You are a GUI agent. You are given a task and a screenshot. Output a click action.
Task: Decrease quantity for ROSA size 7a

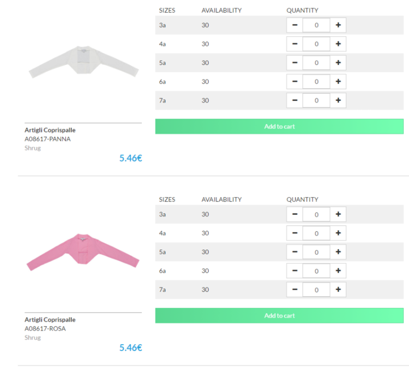tap(294, 290)
